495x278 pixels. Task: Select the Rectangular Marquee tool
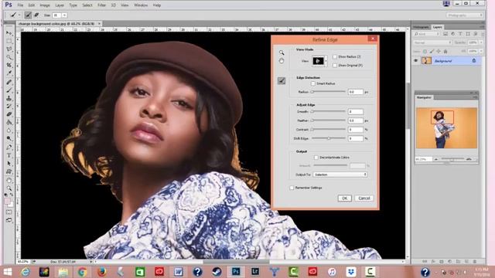click(9, 41)
